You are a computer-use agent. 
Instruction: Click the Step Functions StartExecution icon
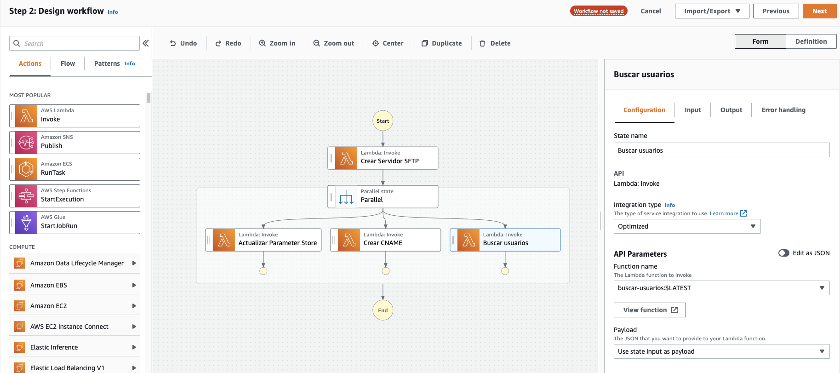point(26,196)
